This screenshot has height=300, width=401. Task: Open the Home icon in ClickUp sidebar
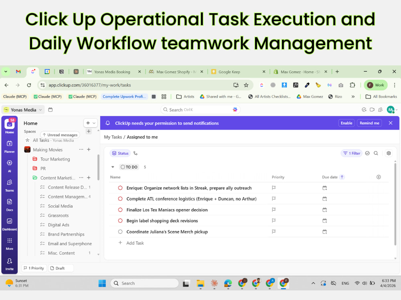click(x=10, y=124)
